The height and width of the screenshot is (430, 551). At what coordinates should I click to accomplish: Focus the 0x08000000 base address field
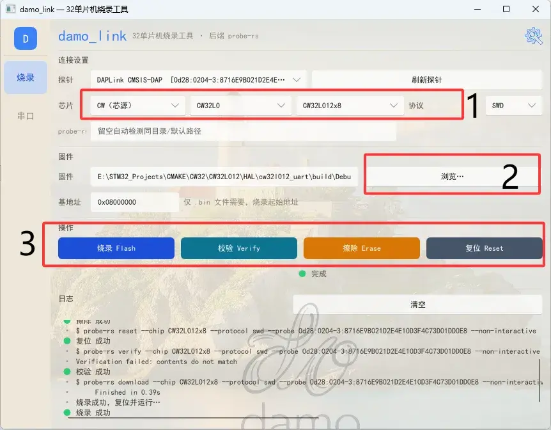click(x=135, y=202)
